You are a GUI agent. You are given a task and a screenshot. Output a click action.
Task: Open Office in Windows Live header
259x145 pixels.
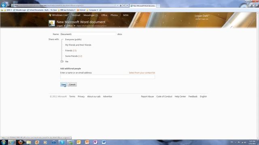click(104, 15)
